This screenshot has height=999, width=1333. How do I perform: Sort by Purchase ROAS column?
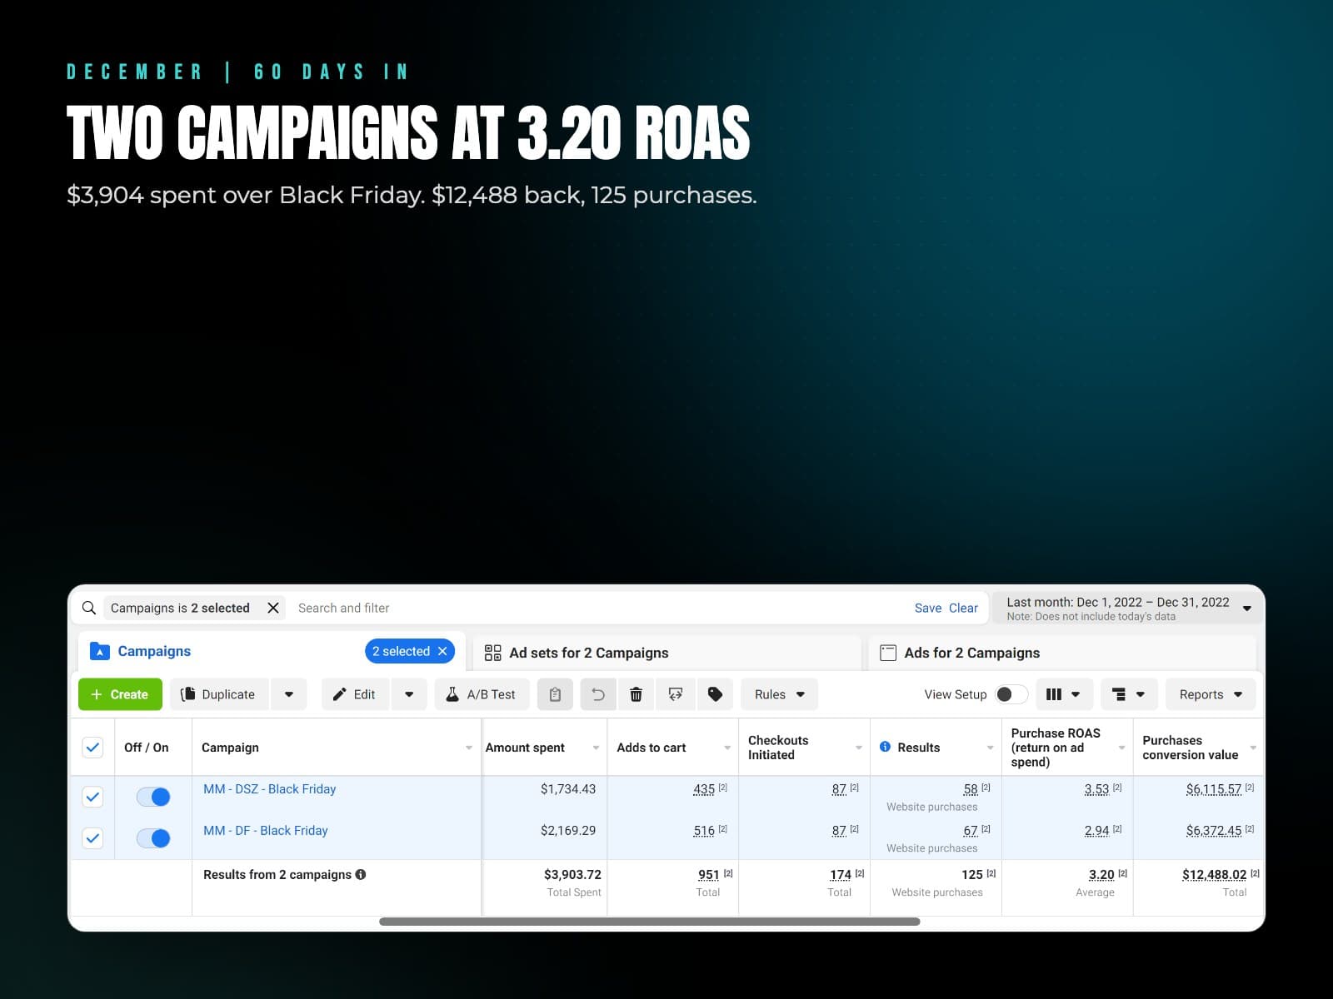[x=1067, y=748]
